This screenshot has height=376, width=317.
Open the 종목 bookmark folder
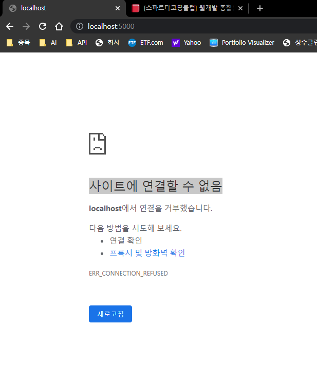click(18, 43)
